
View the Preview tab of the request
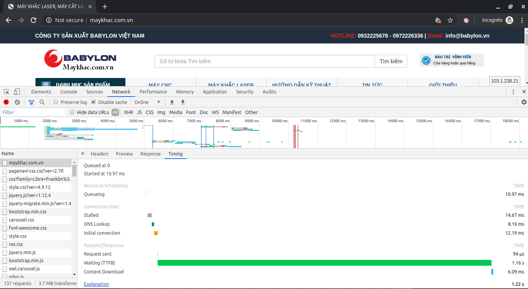[124, 154]
